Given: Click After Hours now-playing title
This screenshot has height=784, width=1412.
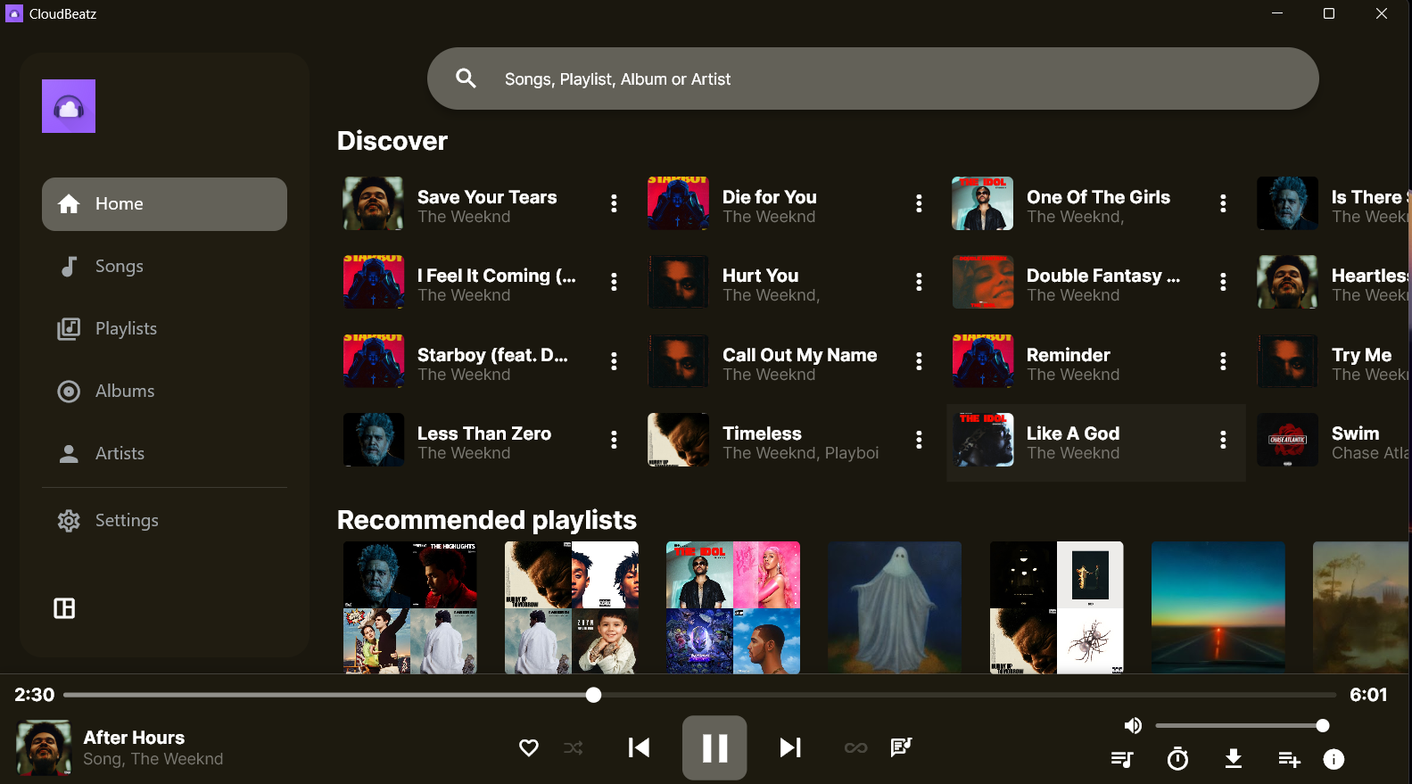Looking at the screenshot, I should 134,738.
